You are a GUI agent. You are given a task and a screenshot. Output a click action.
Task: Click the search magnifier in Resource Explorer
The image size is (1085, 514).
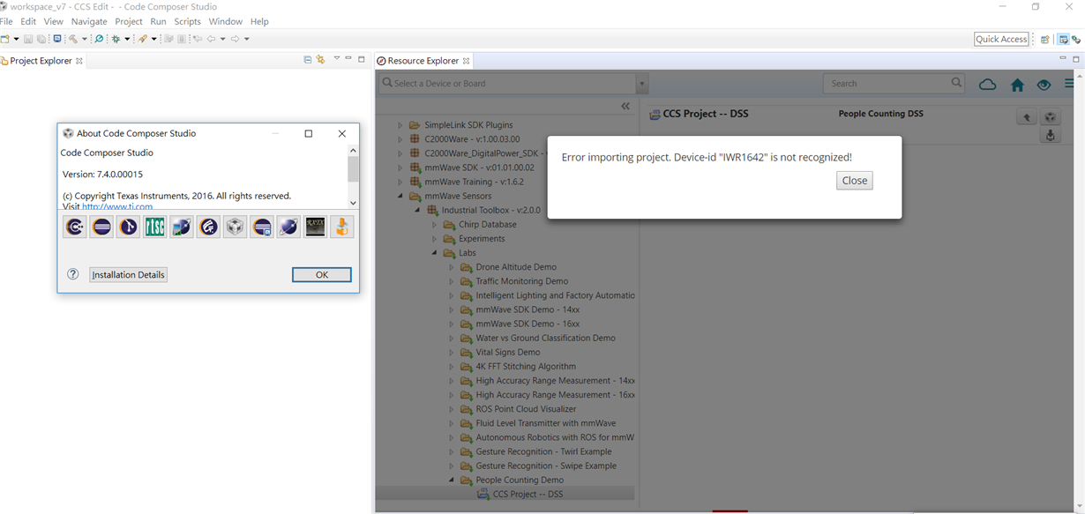(x=957, y=83)
